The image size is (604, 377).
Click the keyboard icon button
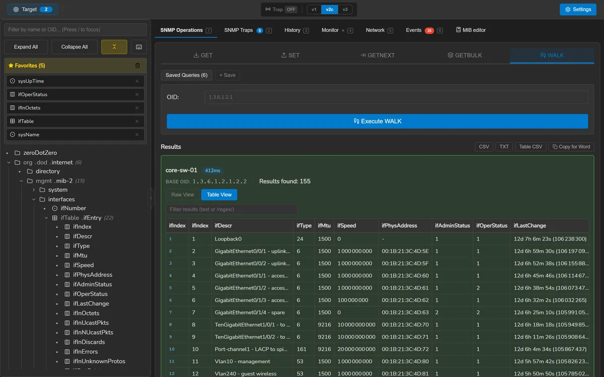point(138,47)
